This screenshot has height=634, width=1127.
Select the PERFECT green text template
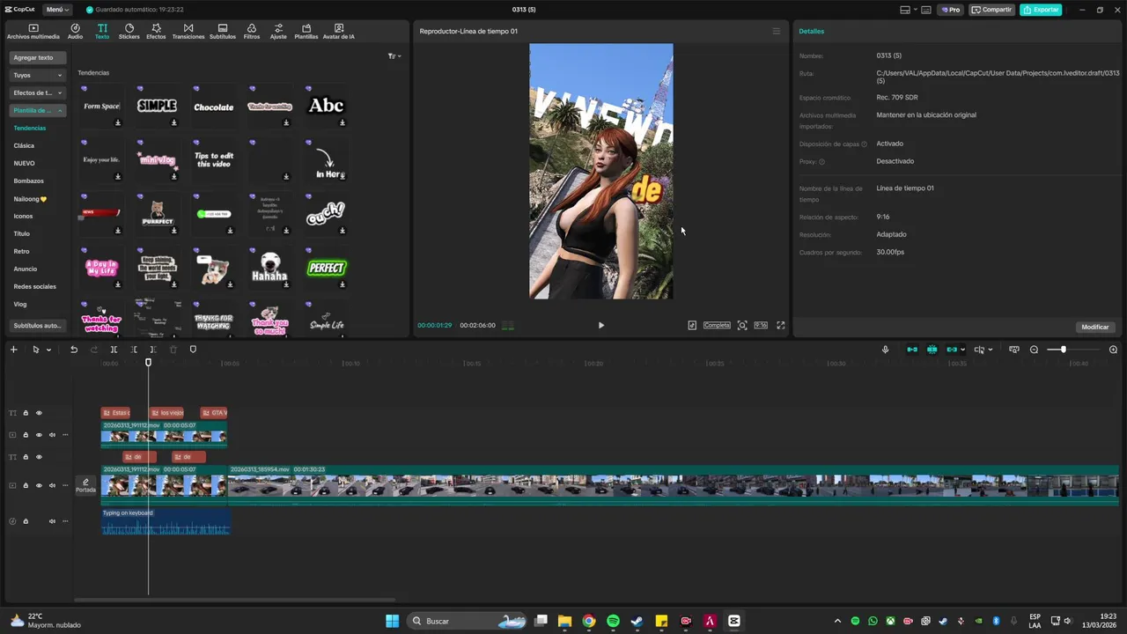click(327, 268)
